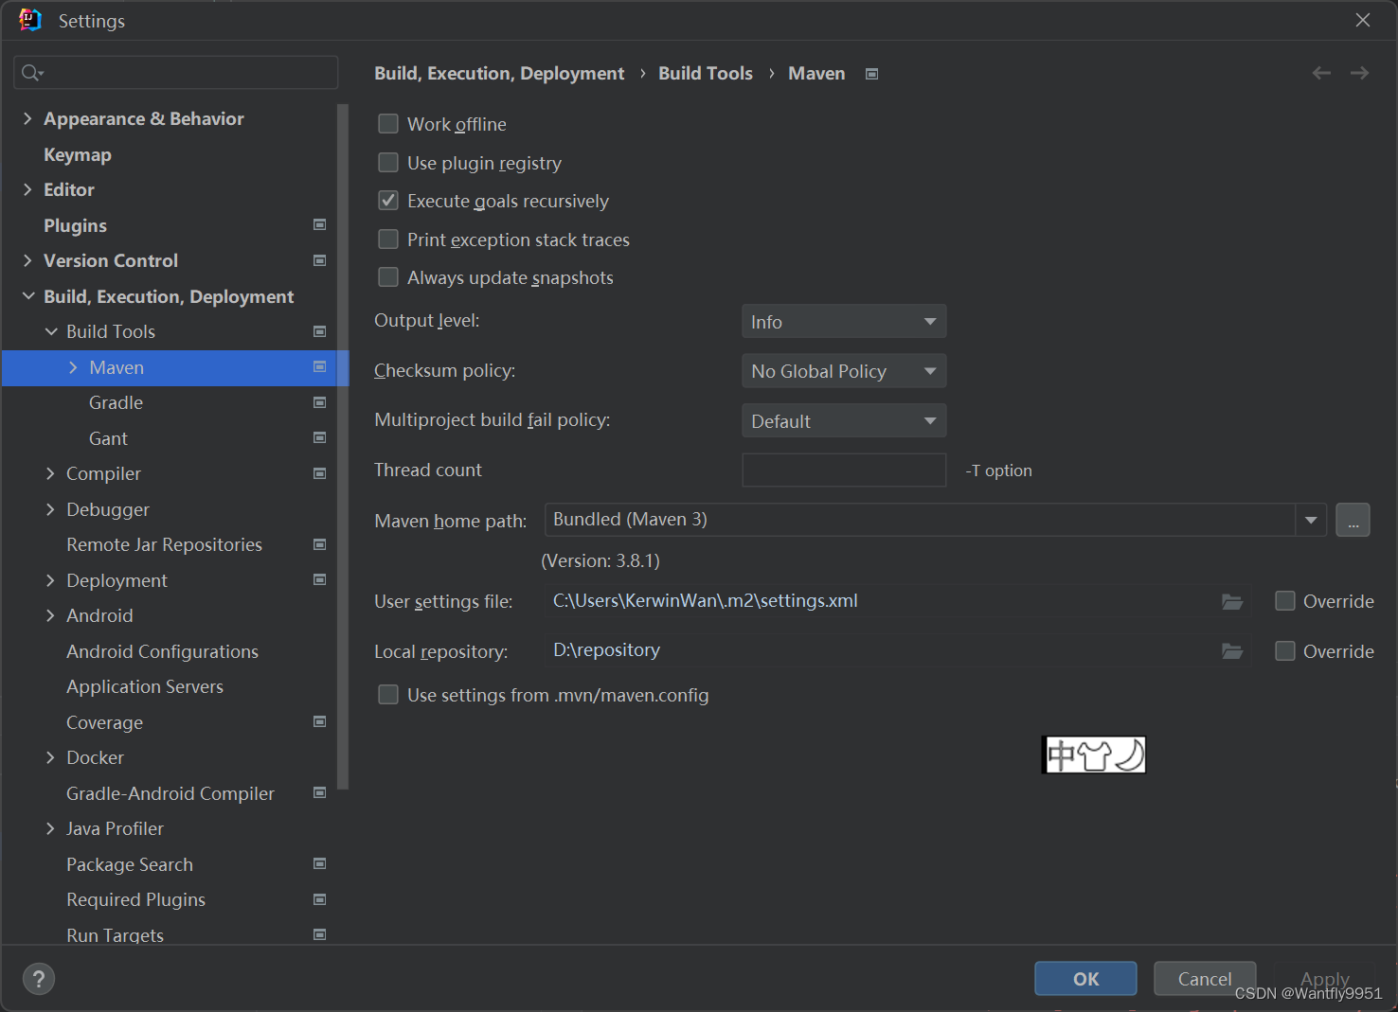1398x1012 pixels.
Task: Open Multiproject build fail policy dropdown
Action: (844, 421)
